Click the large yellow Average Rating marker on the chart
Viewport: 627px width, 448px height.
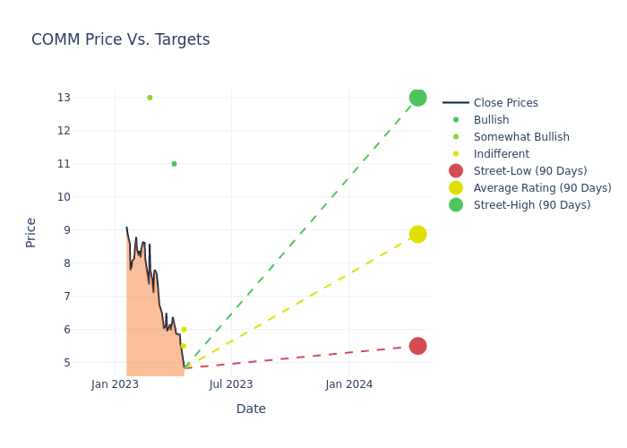point(417,234)
